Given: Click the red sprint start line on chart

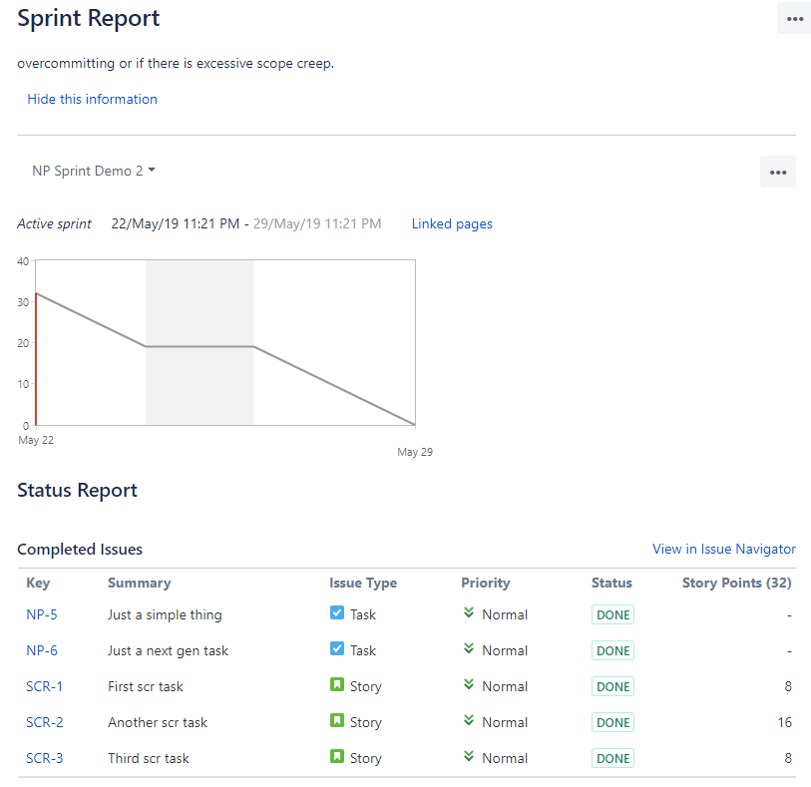Looking at the screenshot, I should coord(36,359).
